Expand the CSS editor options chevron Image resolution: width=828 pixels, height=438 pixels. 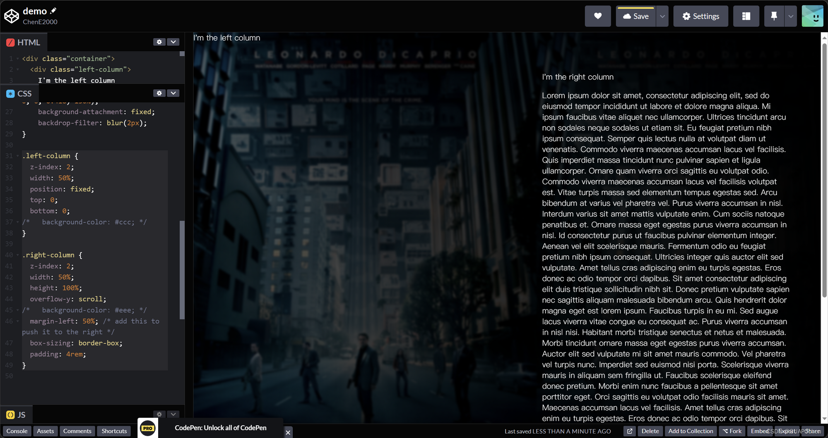pyautogui.click(x=173, y=93)
